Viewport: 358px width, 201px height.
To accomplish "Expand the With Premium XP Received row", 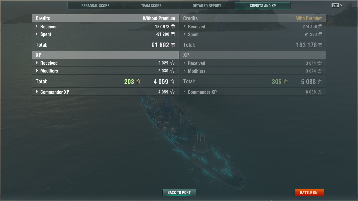I will pyautogui.click(x=253, y=63).
